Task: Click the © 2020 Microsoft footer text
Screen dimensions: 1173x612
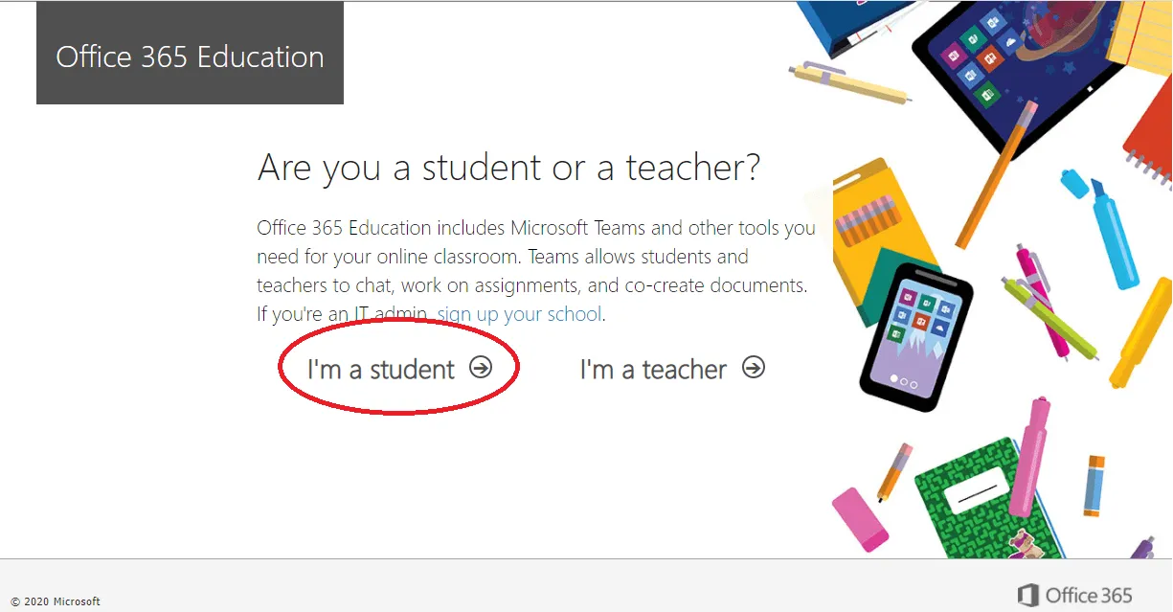Action: (56, 601)
